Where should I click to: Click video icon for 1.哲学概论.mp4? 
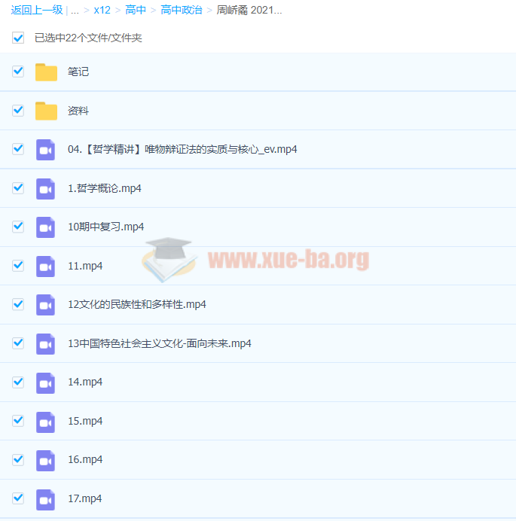46,188
